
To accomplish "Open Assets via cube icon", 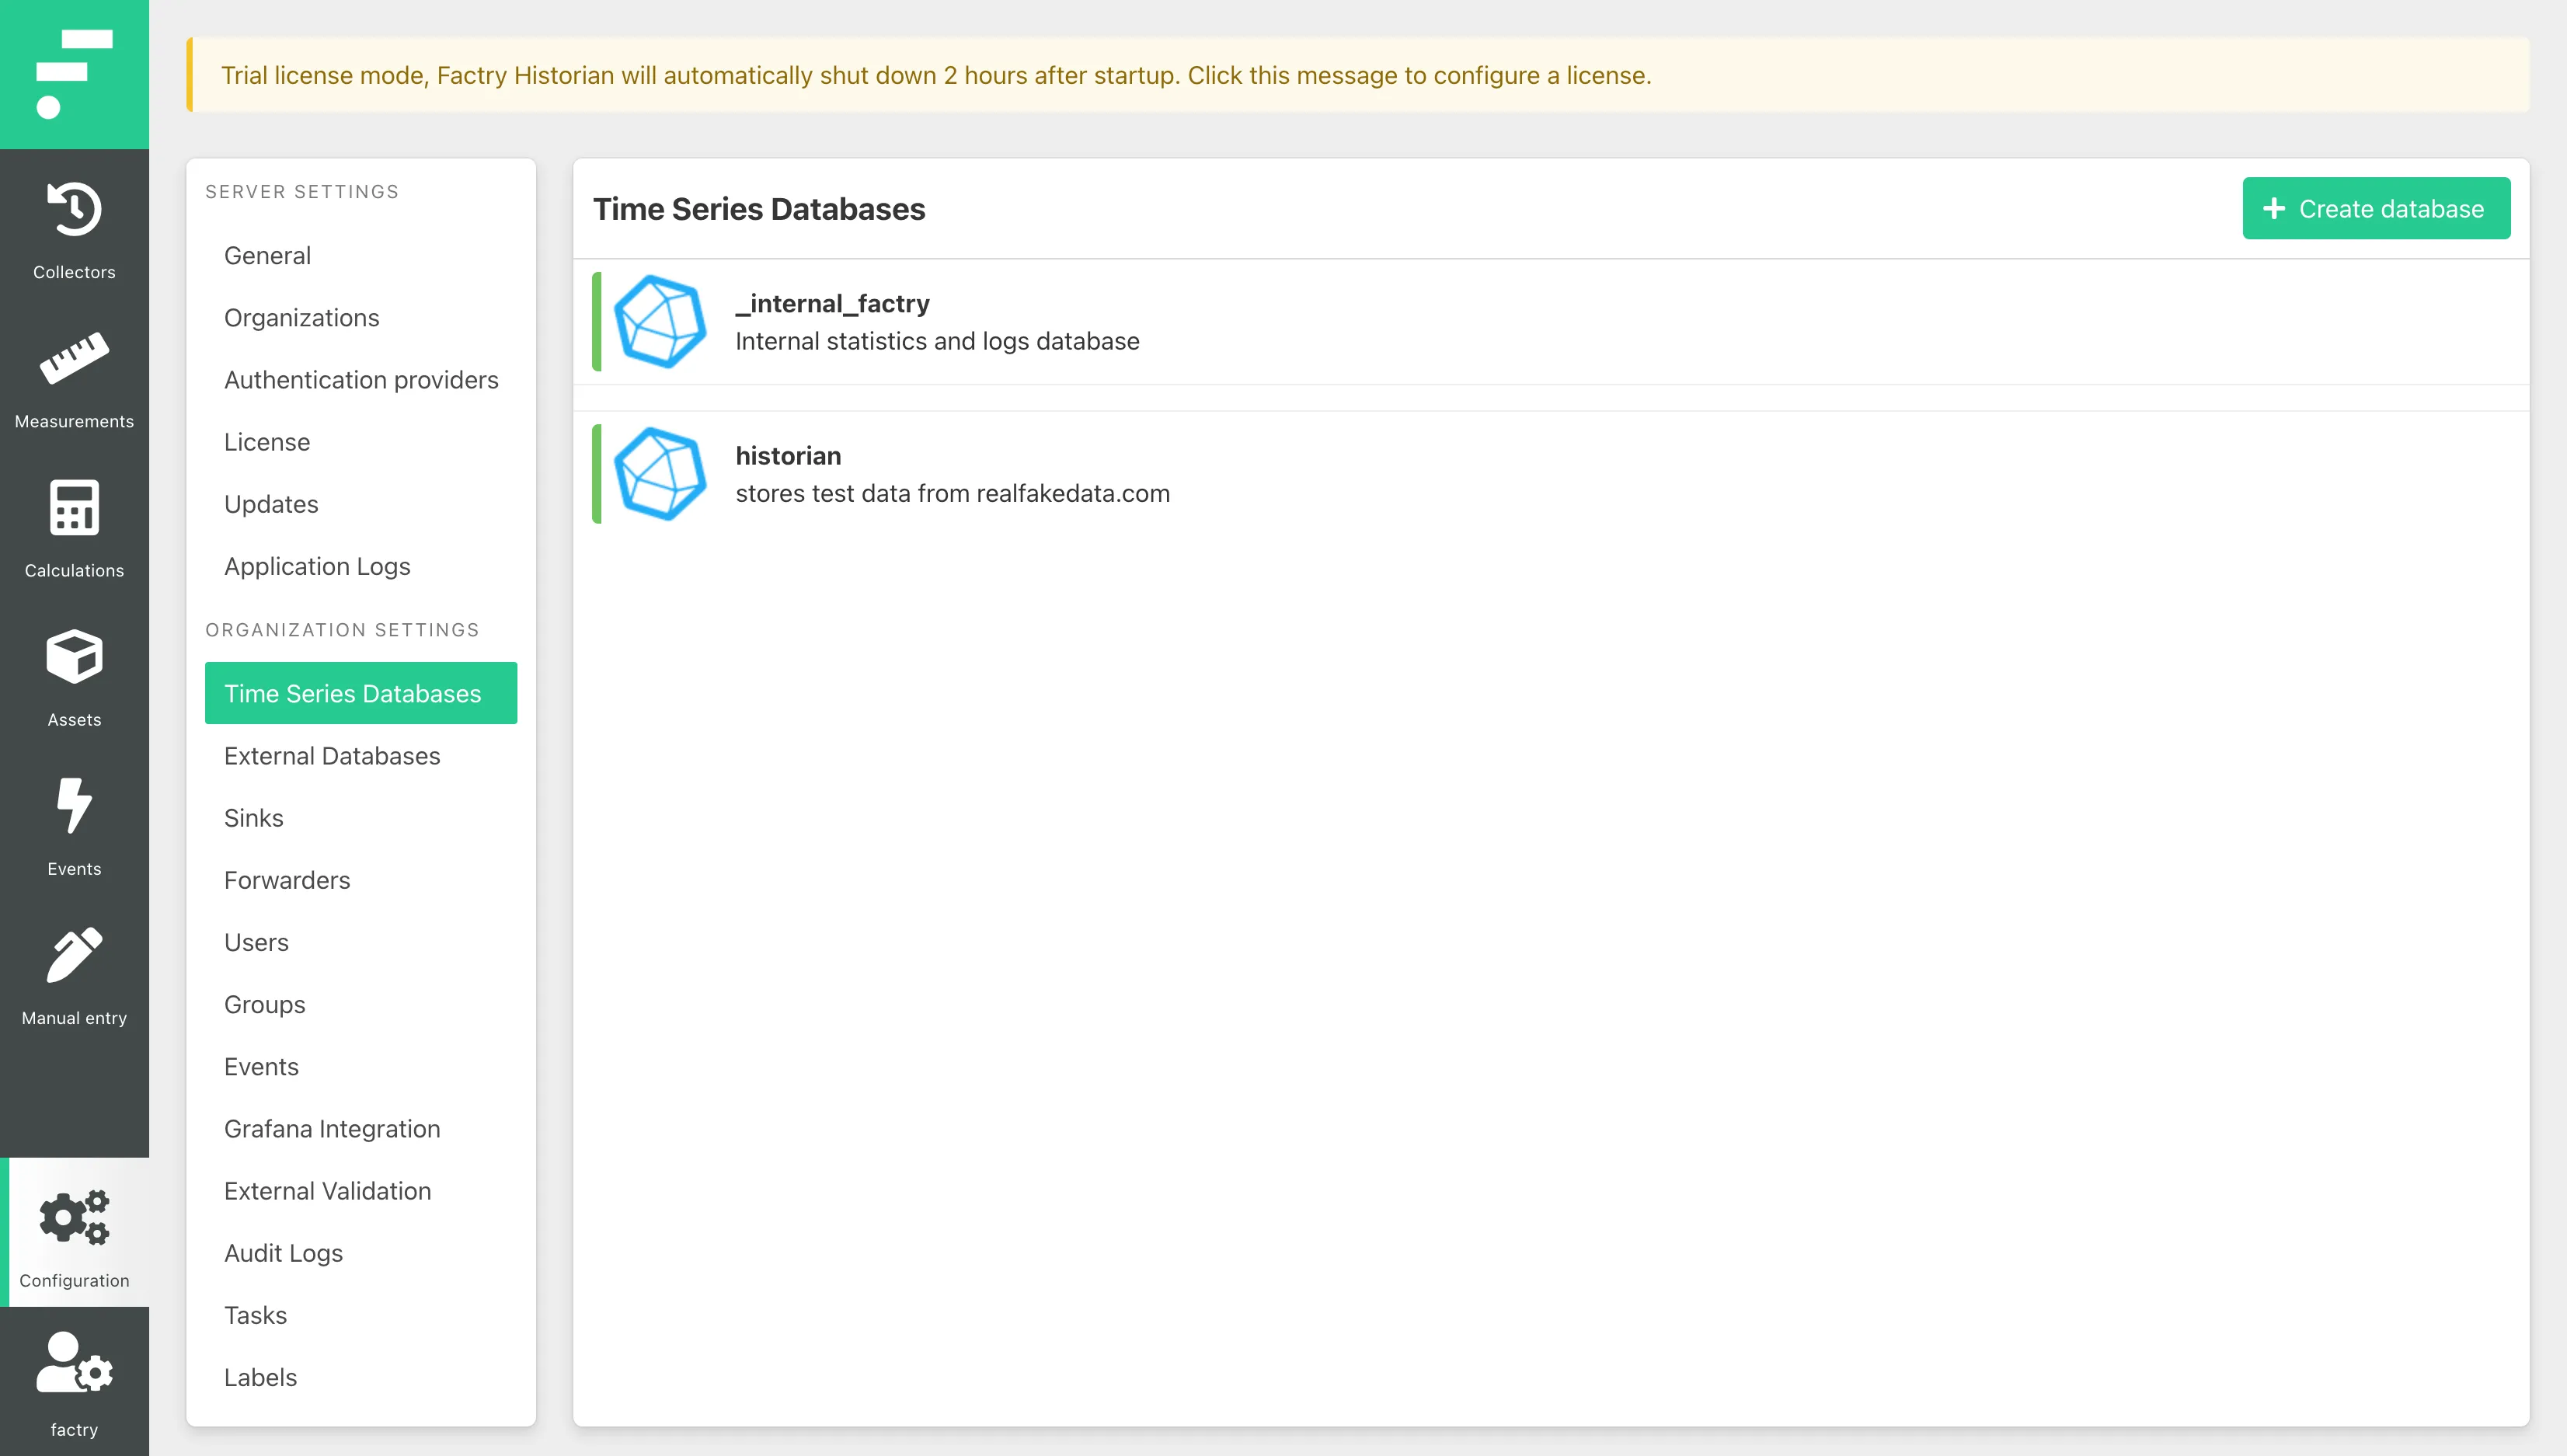I will pos(74,656).
